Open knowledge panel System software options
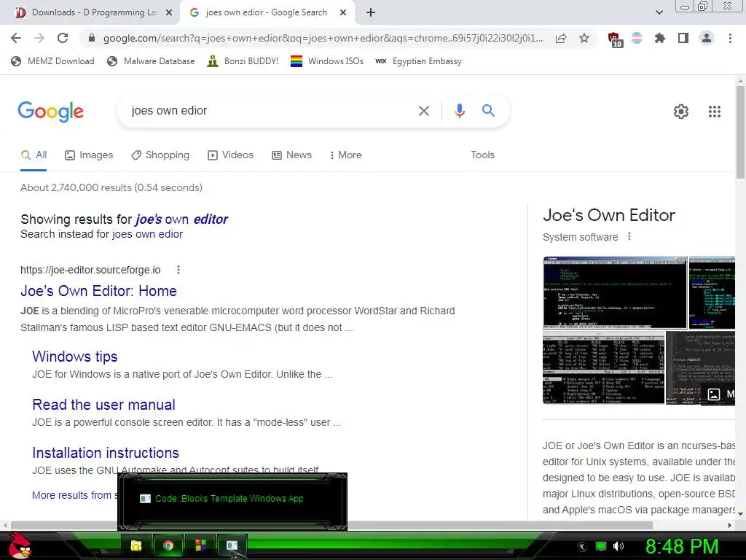Screen dimensions: 746x560 click(x=629, y=237)
